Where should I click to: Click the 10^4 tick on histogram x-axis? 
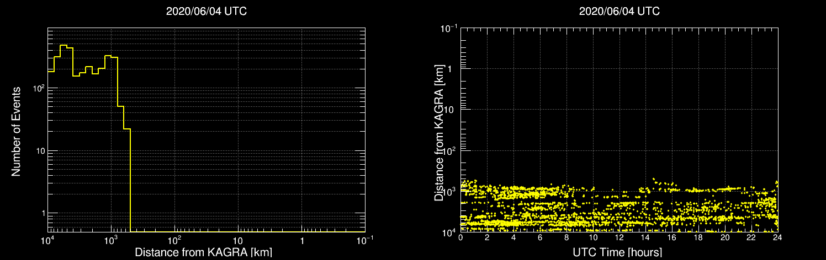(x=47, y=240)
